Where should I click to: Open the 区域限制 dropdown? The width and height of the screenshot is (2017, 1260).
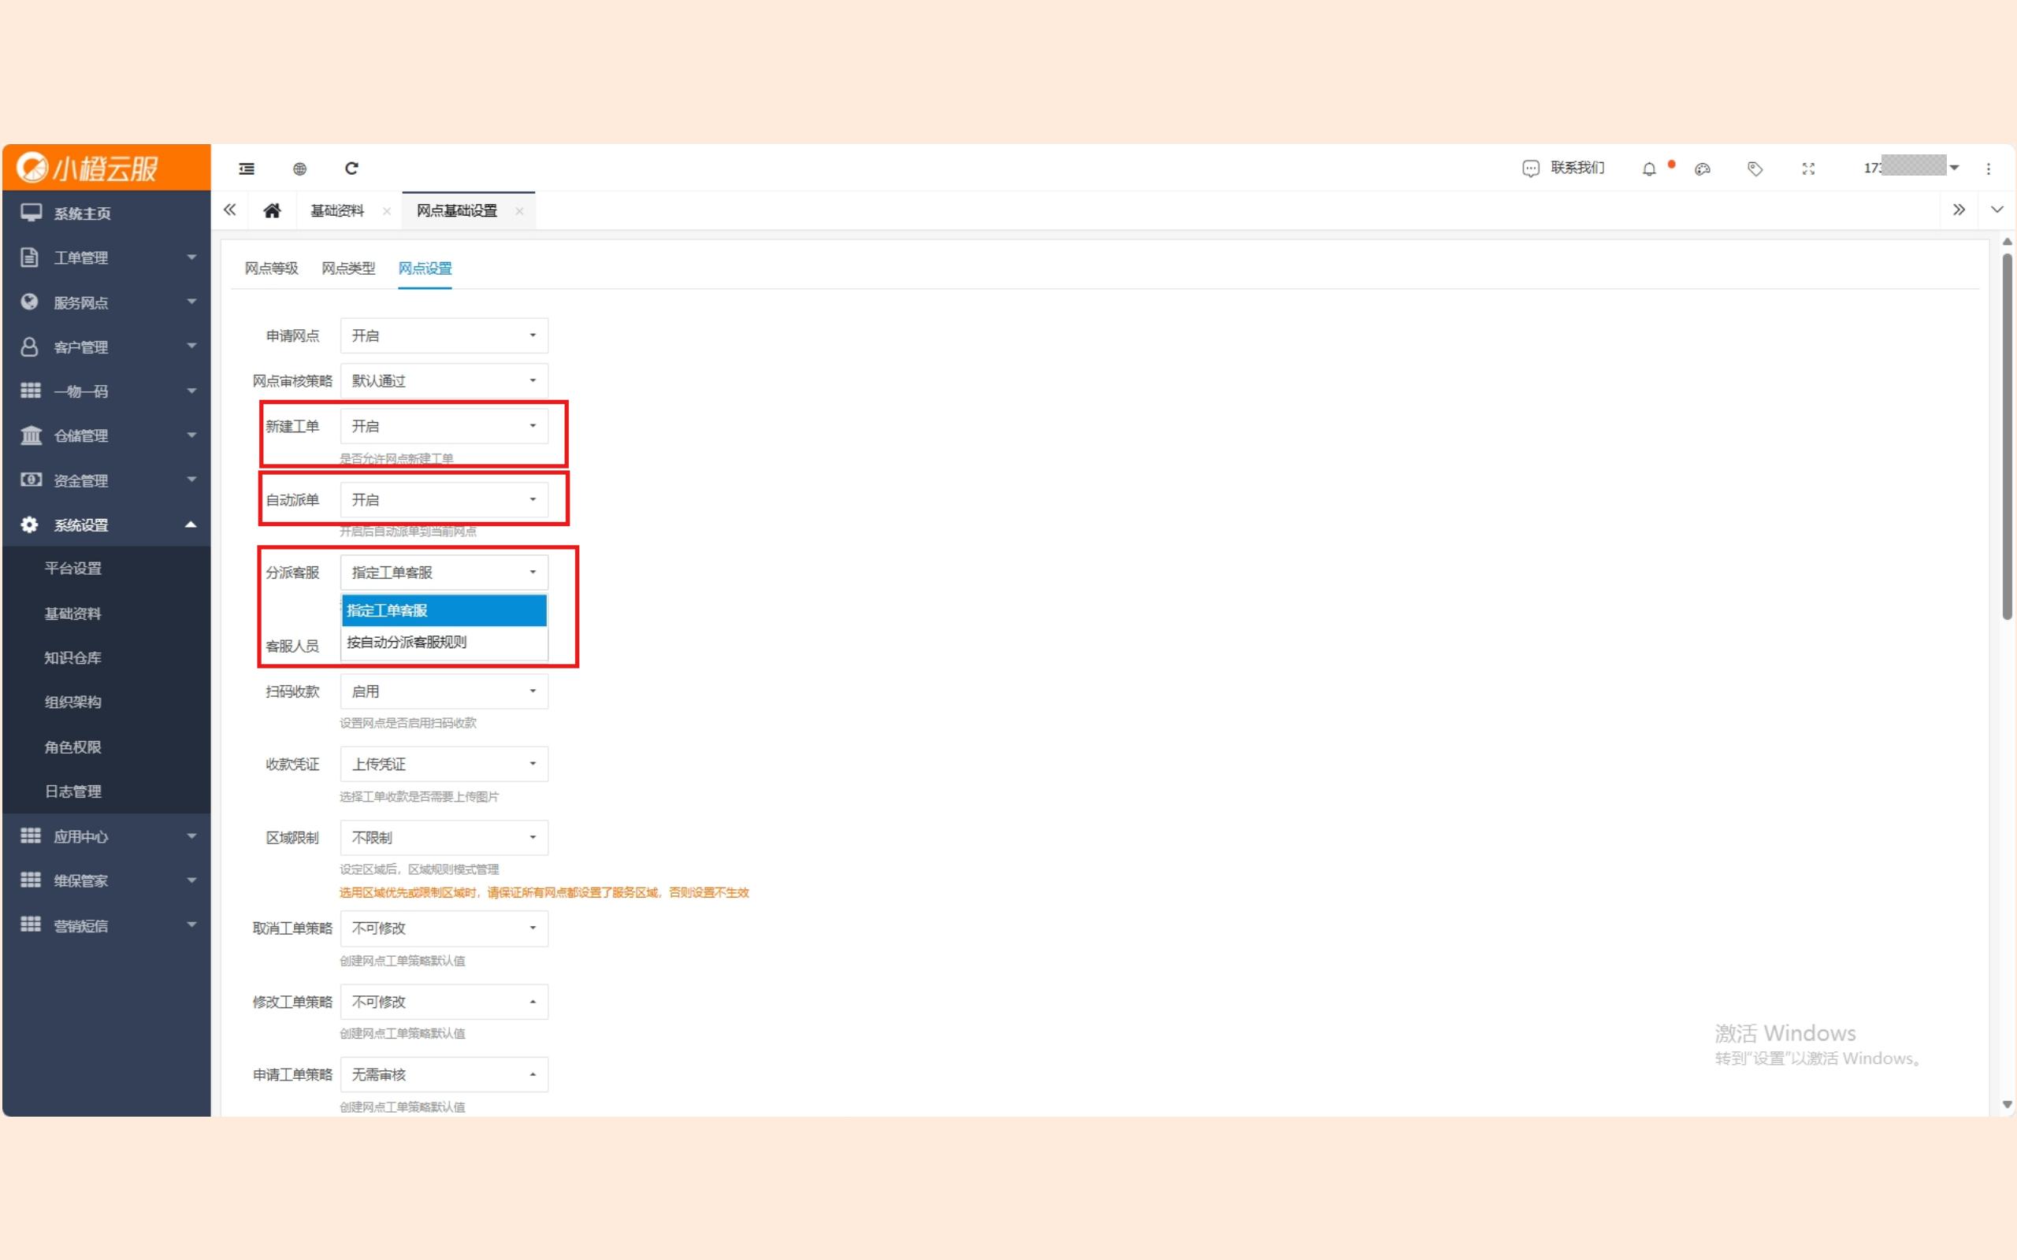[444, 837]
